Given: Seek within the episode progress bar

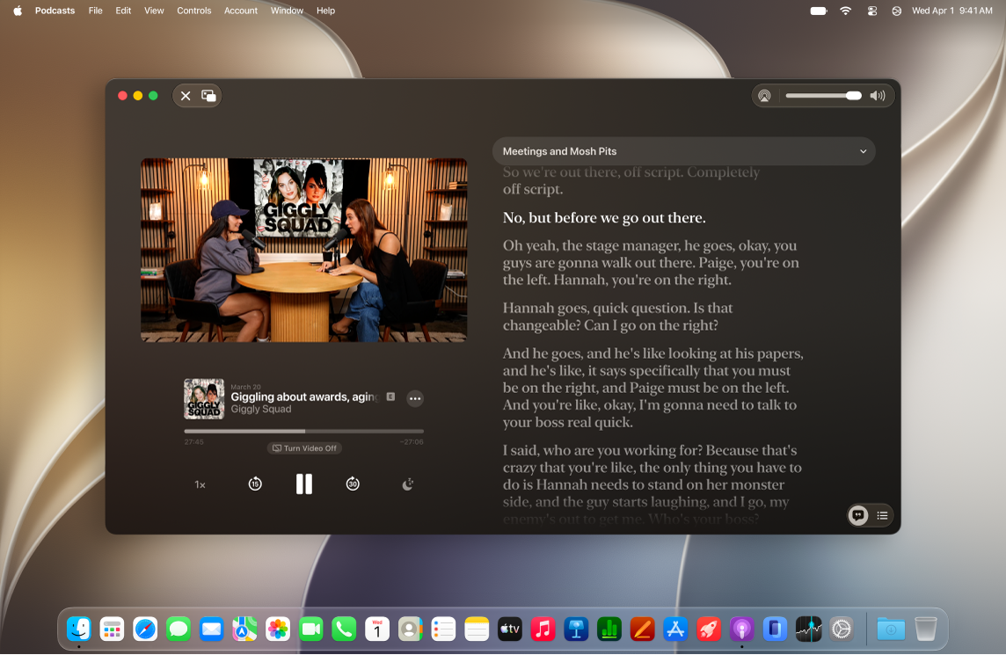Looking at the screenshot, I should point(304,431).
